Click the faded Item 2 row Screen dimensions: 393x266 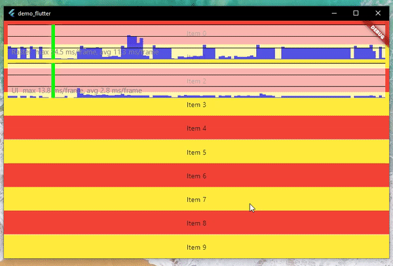196,81
